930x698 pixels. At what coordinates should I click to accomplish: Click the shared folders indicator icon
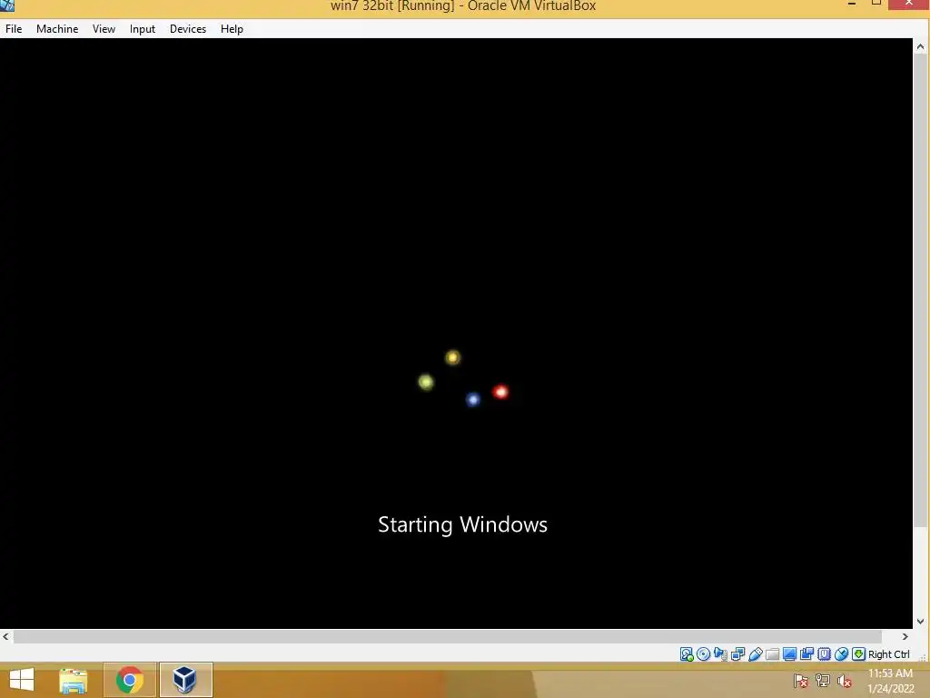(x=772, y=654)
